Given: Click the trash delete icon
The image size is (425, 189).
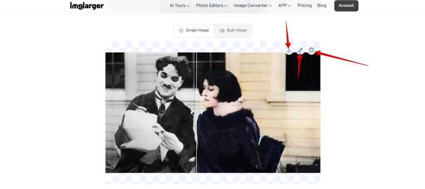Looking at the screenshot, I should [311, 50].
